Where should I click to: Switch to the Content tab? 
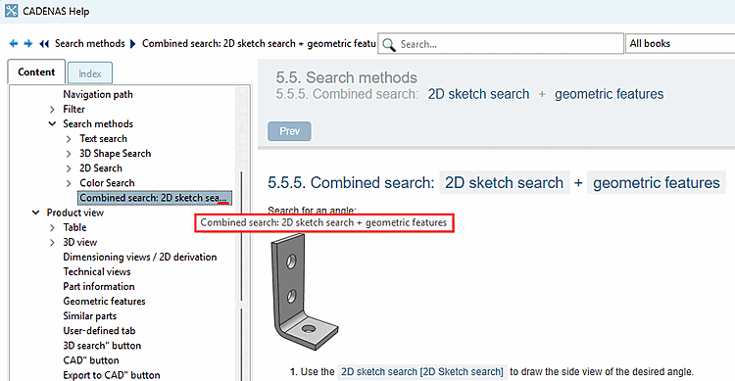[36, 71]
